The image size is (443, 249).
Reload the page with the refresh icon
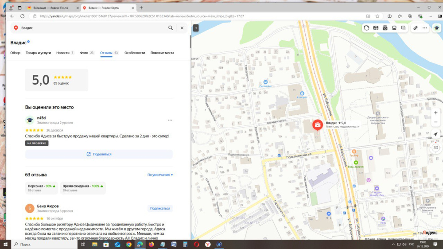click(22, 16)
